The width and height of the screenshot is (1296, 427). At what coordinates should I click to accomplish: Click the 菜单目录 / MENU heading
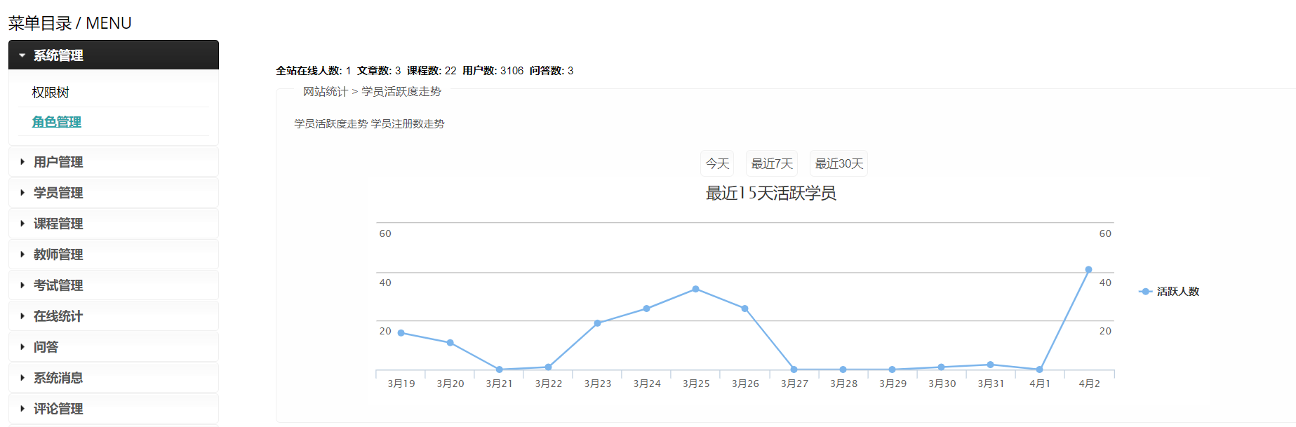69,23
